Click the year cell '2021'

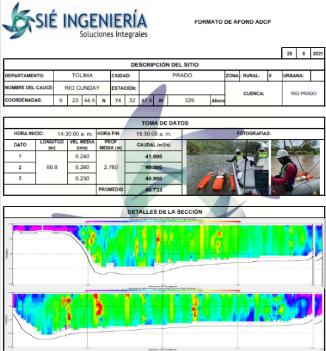coord(317,53)
